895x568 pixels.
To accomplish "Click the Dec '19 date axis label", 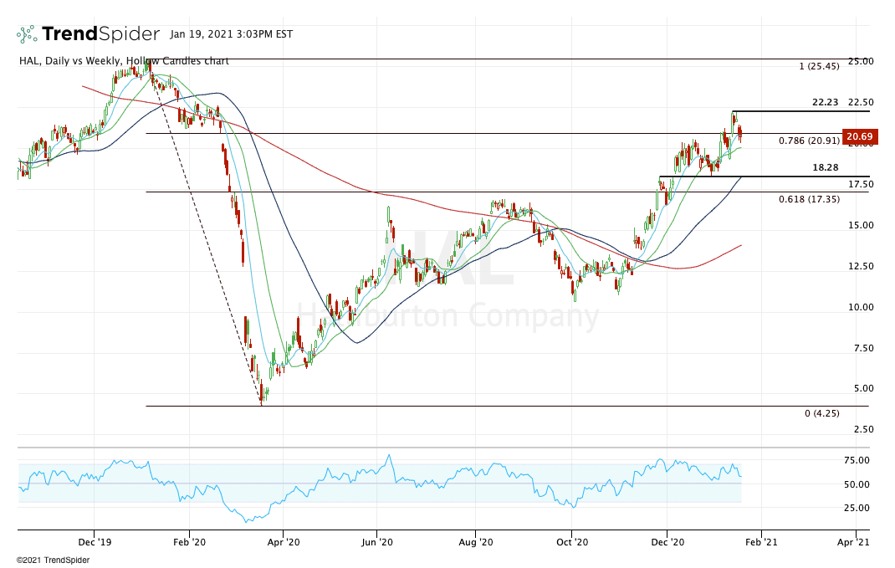I will (x=95, y=542).
